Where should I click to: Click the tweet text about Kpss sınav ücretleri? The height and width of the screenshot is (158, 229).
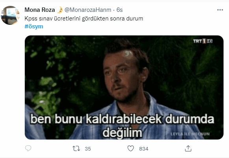pyautogui.click(x=84, y=19)
